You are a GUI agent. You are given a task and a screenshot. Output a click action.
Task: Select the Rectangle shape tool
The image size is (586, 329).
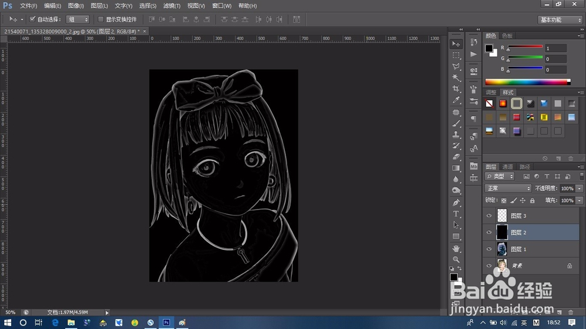(x=456, y=237)
